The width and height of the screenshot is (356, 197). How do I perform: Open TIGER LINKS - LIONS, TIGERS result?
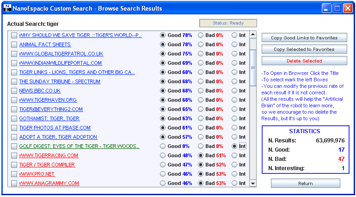(x=77, y=73)
